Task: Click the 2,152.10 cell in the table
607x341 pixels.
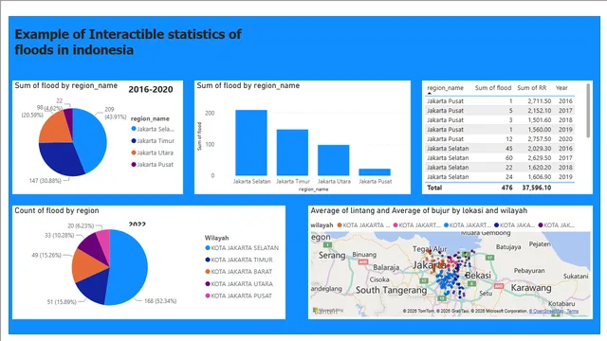Action: coord(540,111)
